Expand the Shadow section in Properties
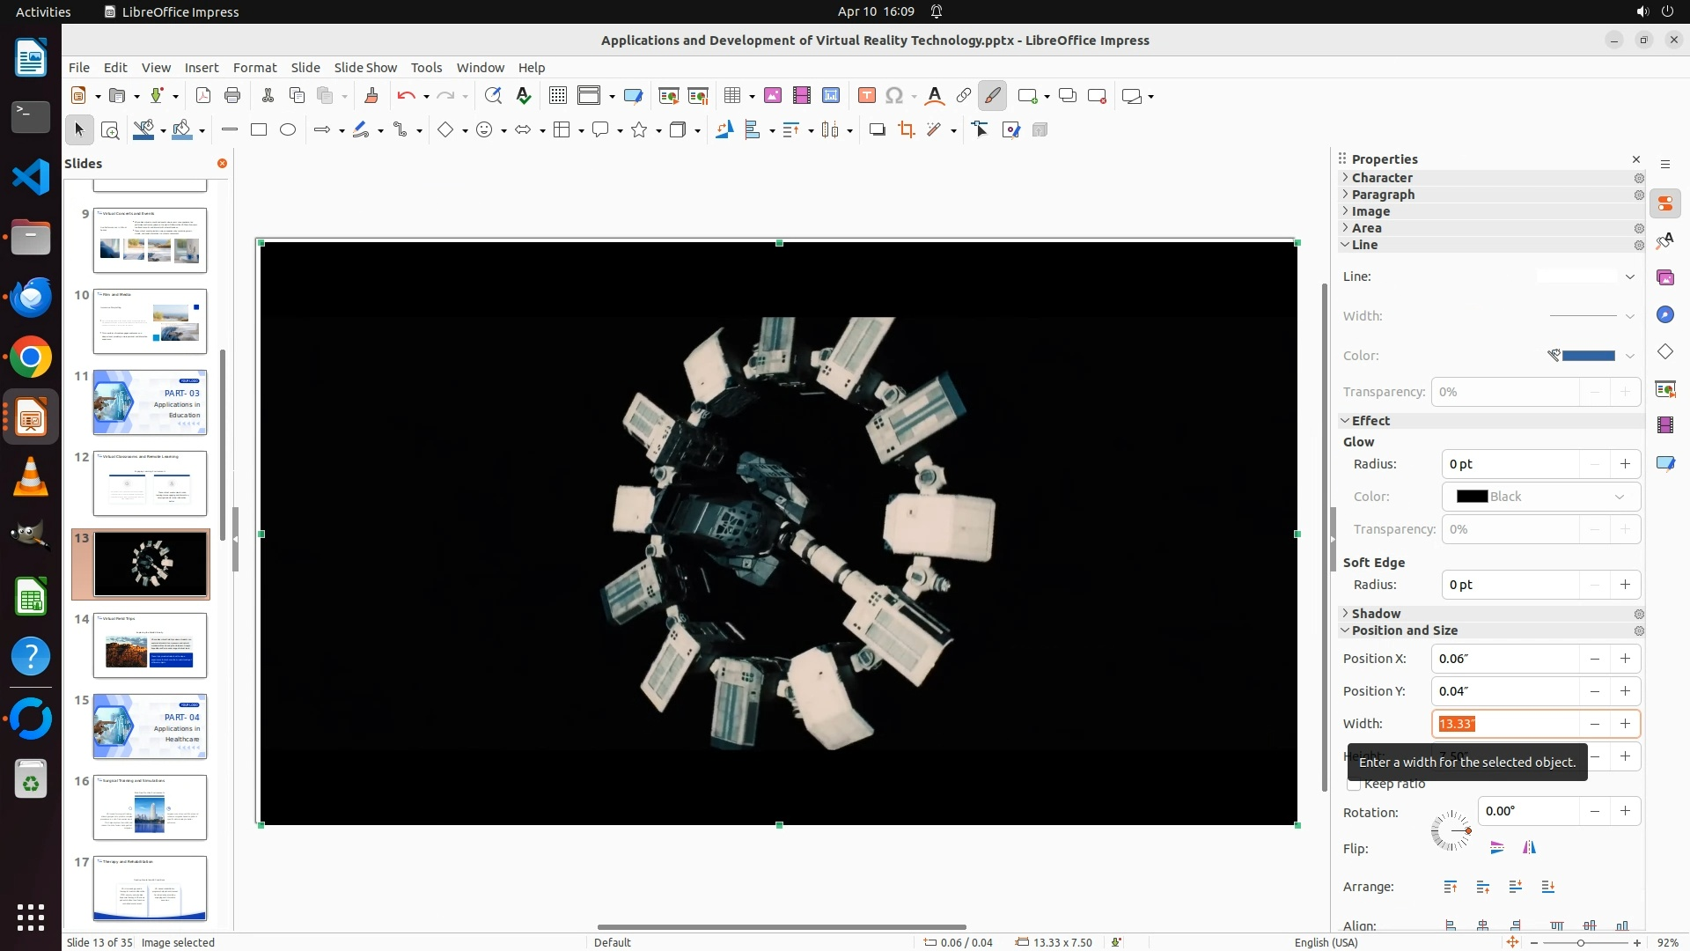 point(1376,614)
